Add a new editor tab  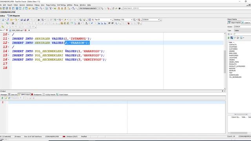pyautogui.click(x=29, y=30)
